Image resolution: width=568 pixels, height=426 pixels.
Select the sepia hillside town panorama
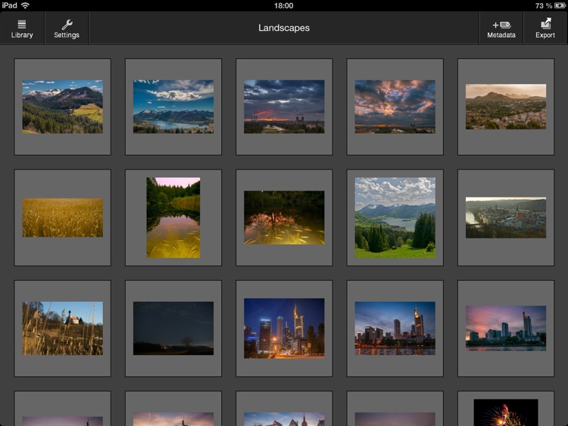coord(506,107)
